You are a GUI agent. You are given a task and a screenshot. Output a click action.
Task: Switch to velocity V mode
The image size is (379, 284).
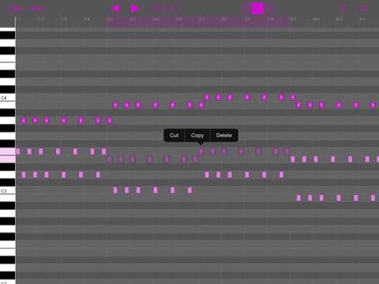coord(269,9)
